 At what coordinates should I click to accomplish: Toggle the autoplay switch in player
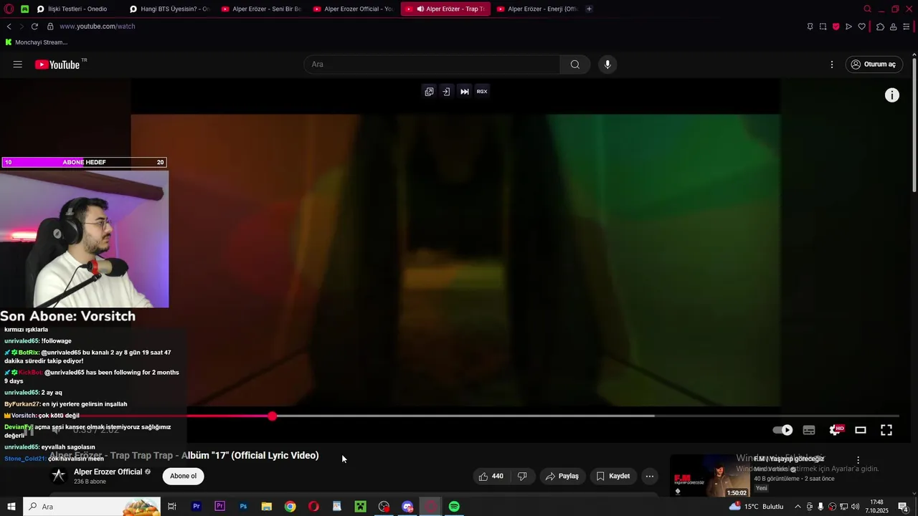(x=782, y=430)
